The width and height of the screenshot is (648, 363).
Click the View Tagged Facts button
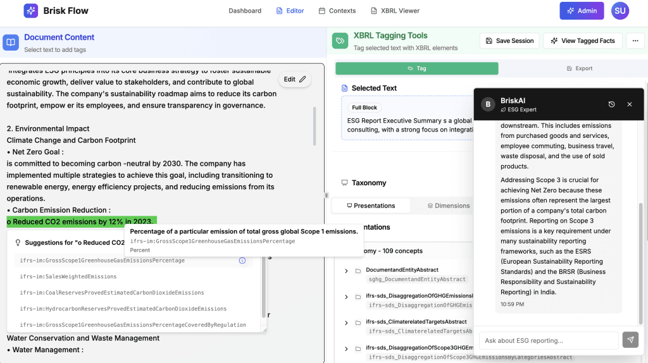(x=582, y=40)
